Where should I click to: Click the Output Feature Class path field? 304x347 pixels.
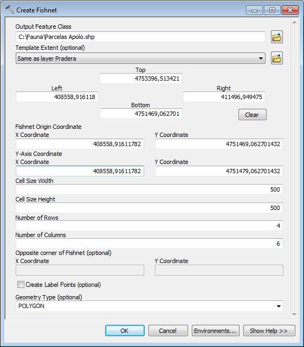click(x=140, y=37)
